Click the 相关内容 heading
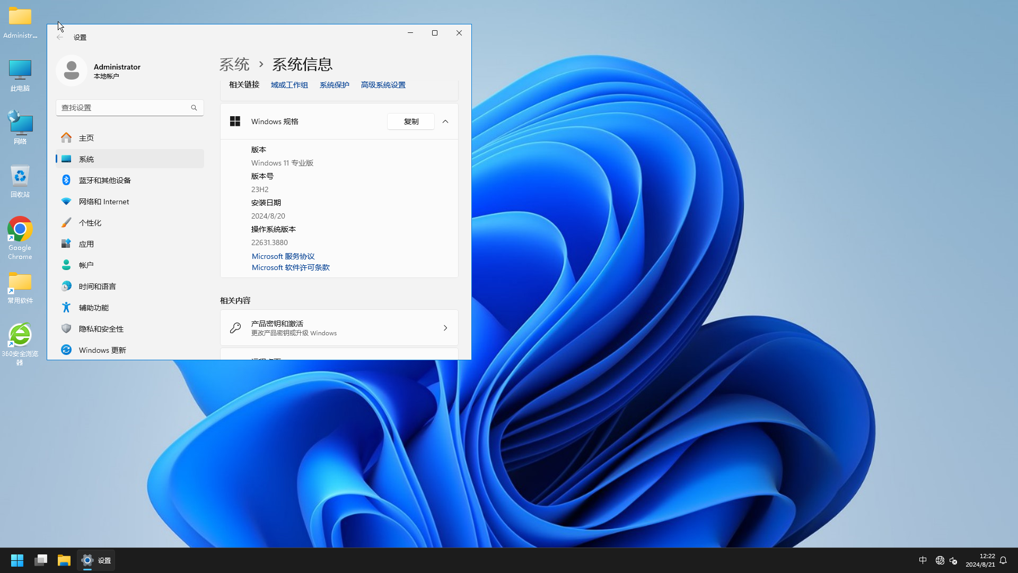Image resolution: width=1018 pixels, height=573 pixels. 235,300
